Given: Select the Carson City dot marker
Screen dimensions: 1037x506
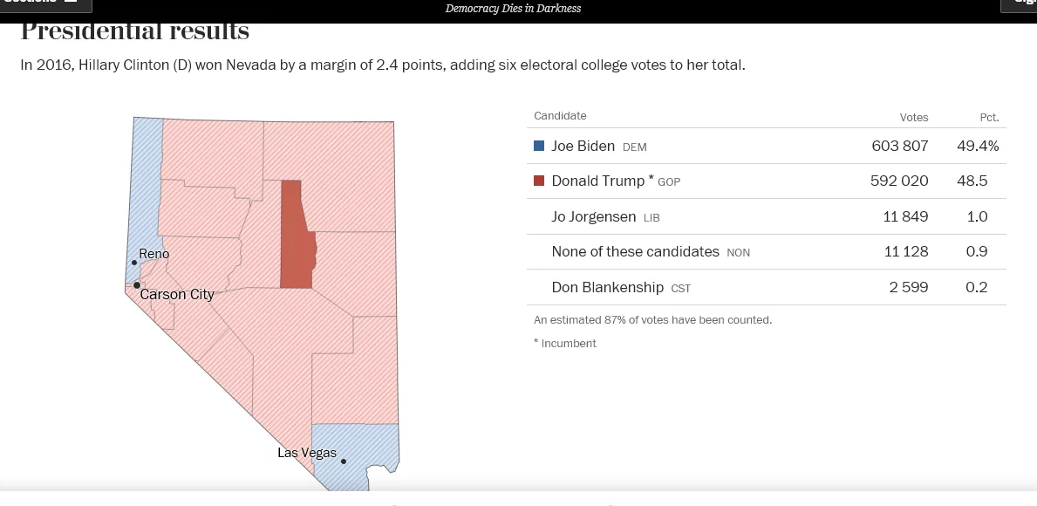Looking at the screenshot, I should pyautogui.click(x=137, y=284).
